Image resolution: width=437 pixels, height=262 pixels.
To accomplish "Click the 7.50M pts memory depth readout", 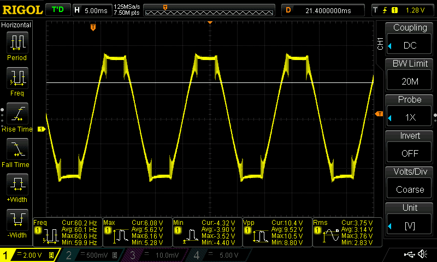I will 127,13.
